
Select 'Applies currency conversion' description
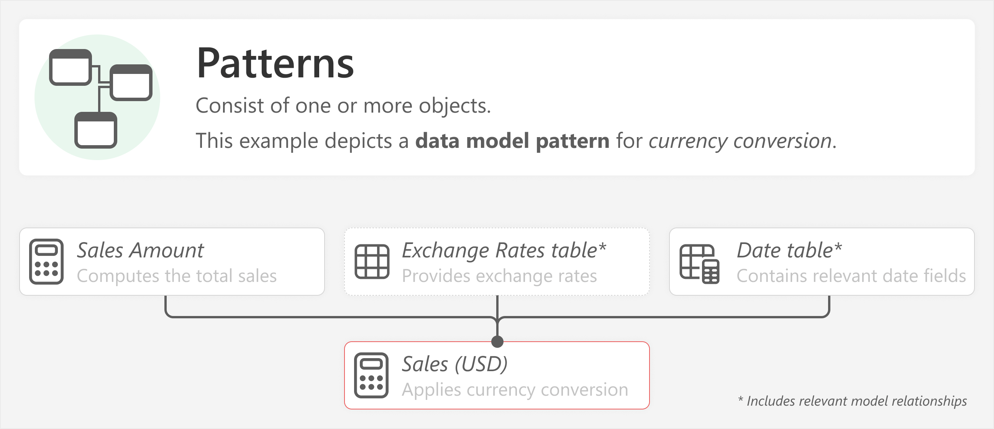pos(515,390)
